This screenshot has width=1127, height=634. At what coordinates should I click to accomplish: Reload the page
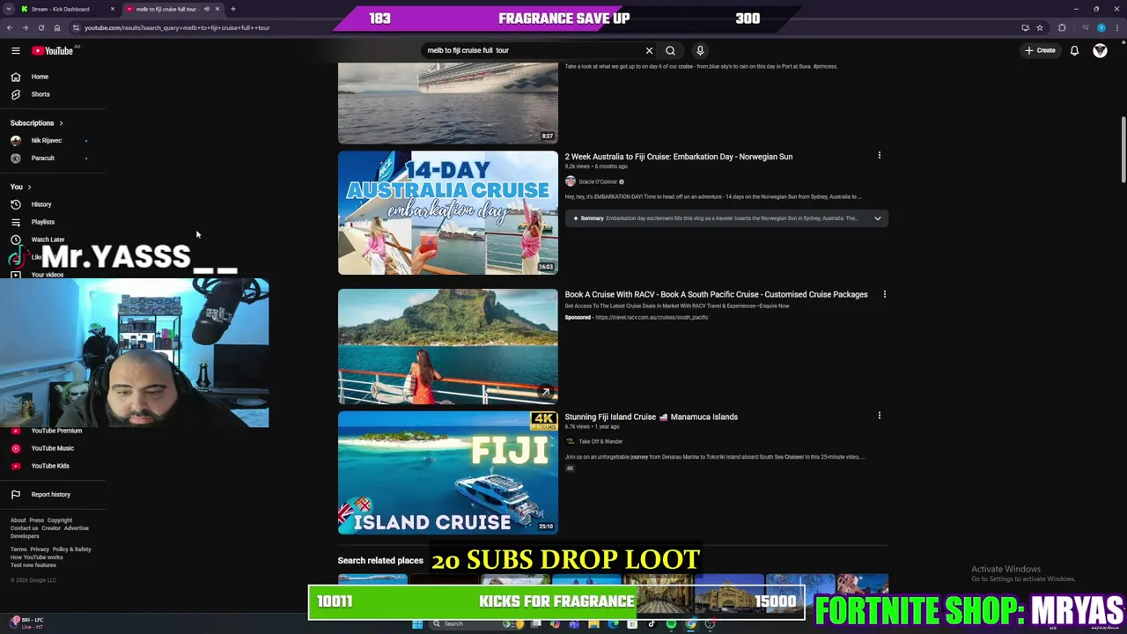point(41,27)
